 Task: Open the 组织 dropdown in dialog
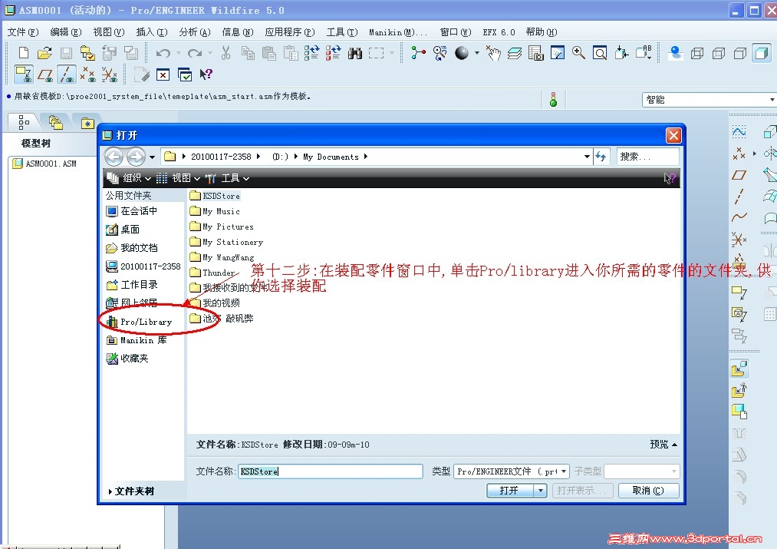130,178
